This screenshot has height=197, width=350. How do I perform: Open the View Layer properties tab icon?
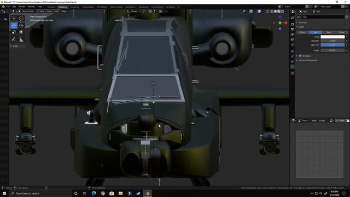[293, 34]
